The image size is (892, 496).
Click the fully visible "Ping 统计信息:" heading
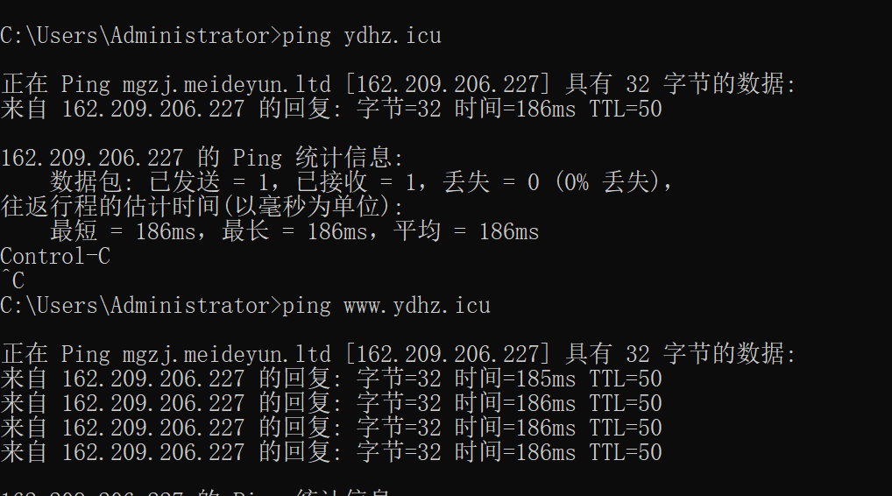pos(317,159)
